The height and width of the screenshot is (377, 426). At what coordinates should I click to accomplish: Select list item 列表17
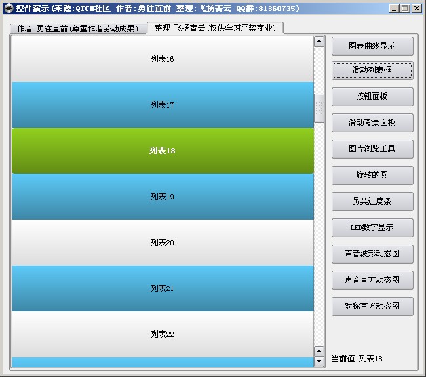163,105
